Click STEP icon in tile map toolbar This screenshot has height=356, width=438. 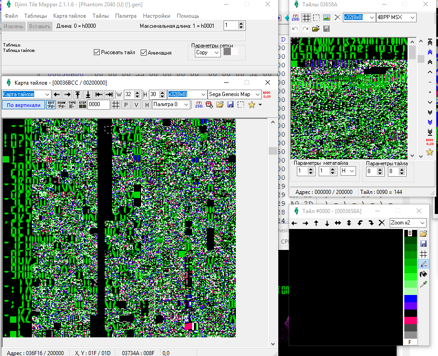(82, 105)
